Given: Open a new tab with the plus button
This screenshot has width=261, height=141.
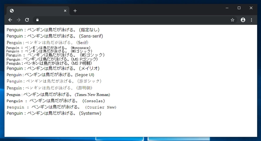Looking at the screenshot, I should [x=75, y=11].
